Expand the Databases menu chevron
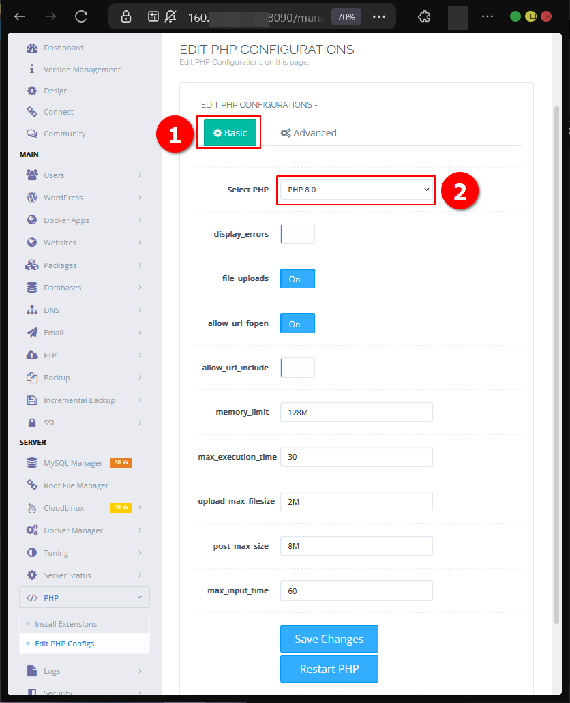The height and width of the screenshot is (703, 570). (140, 287)
